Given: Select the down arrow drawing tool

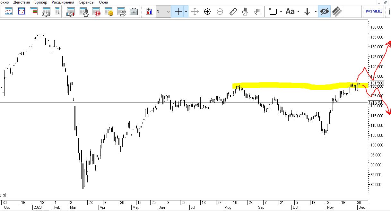Looking at the screenshot, I should 308,12.
